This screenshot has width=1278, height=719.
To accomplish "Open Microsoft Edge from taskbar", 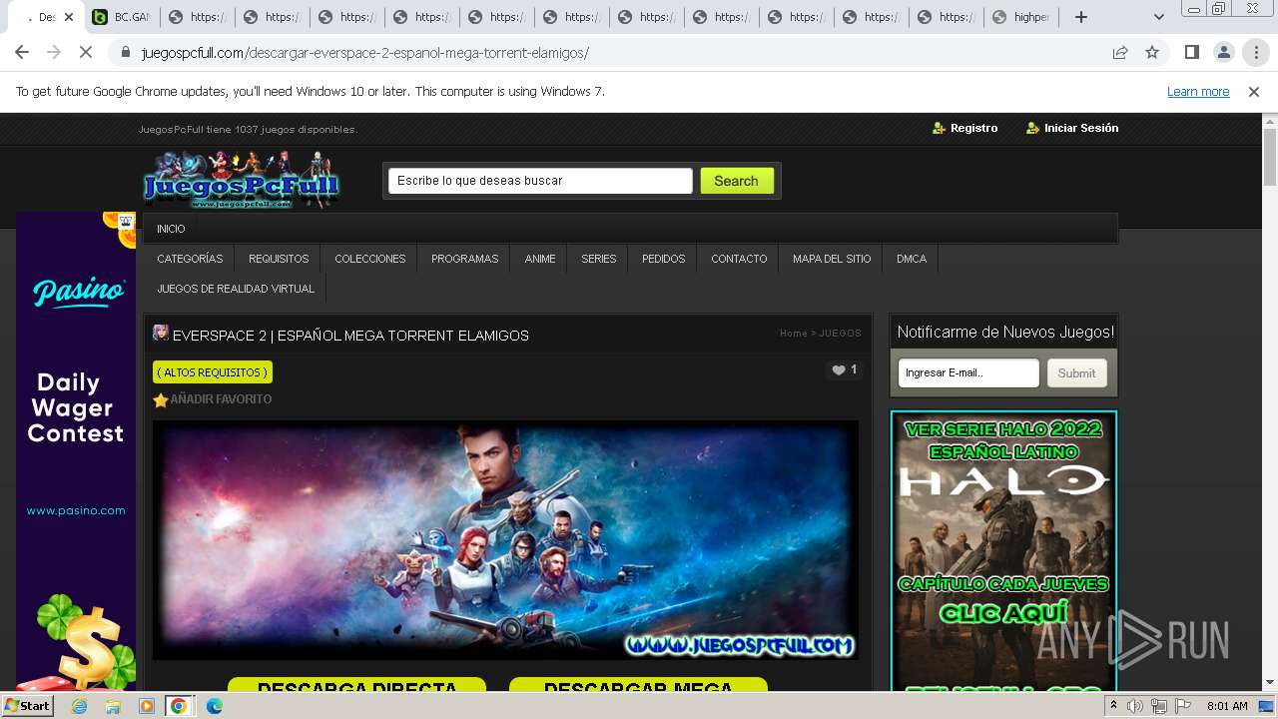I will pyautogui.click(x=214, y=706).
